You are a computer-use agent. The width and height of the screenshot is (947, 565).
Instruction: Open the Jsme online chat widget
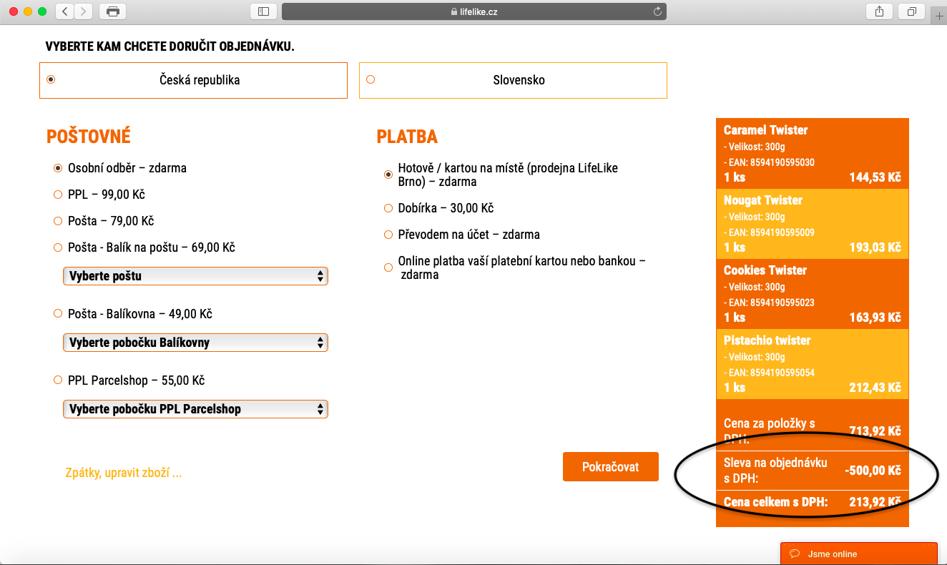tap(858, 554)
